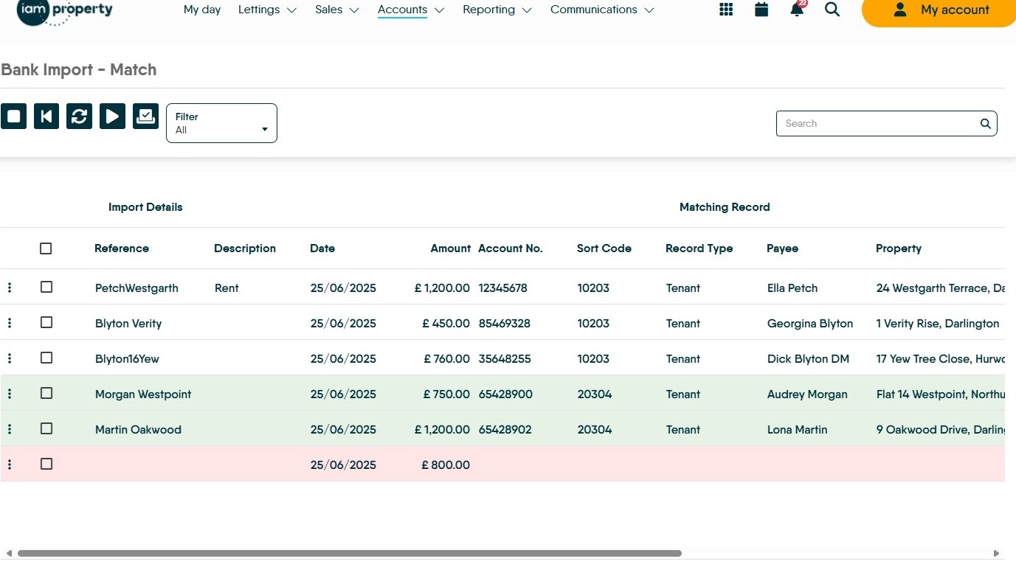
Task: Open row options for PetchWestgarth
Action: [10, 288]
